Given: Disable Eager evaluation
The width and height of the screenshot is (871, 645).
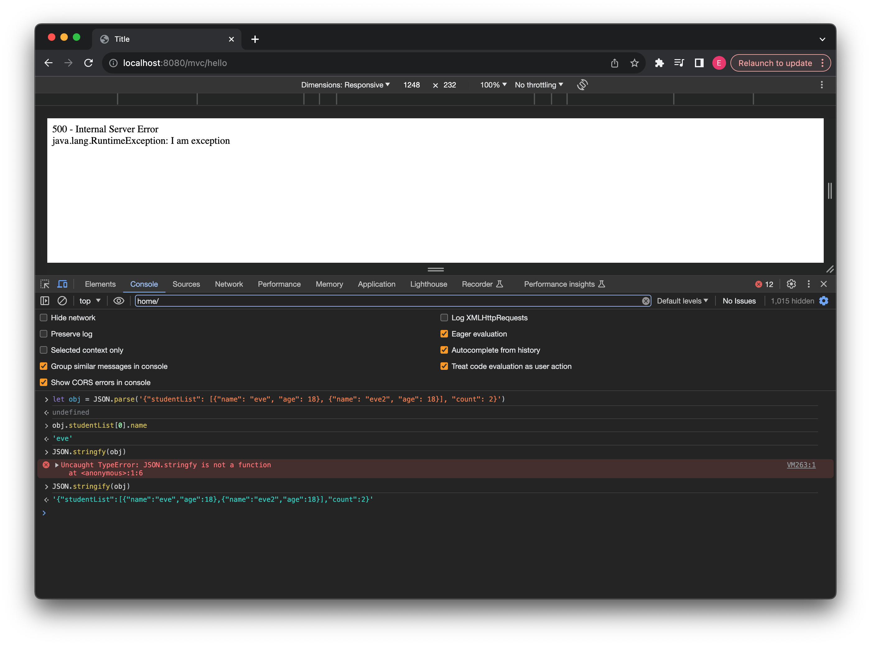Looking at the screenshot, I should coord(444,334).
